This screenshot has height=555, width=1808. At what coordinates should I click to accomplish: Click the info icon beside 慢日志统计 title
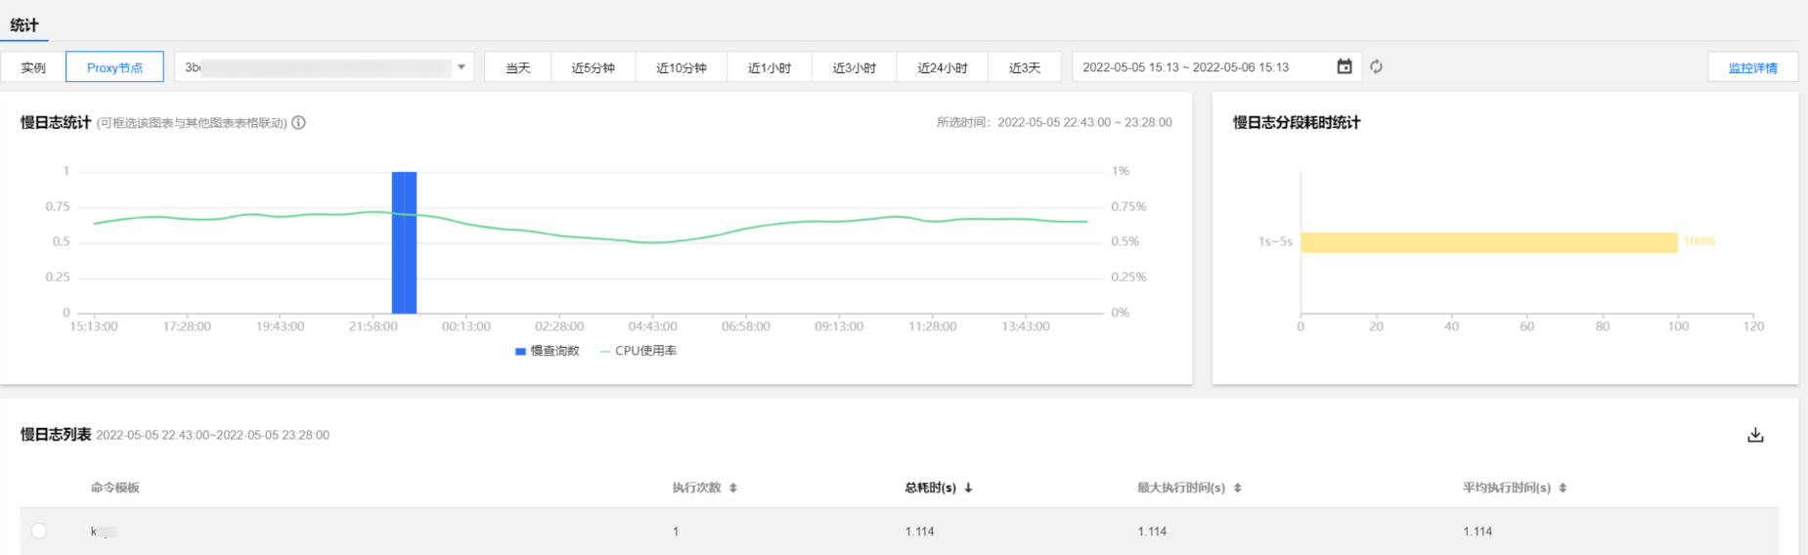pyautogui.click(x=299, y=123)
